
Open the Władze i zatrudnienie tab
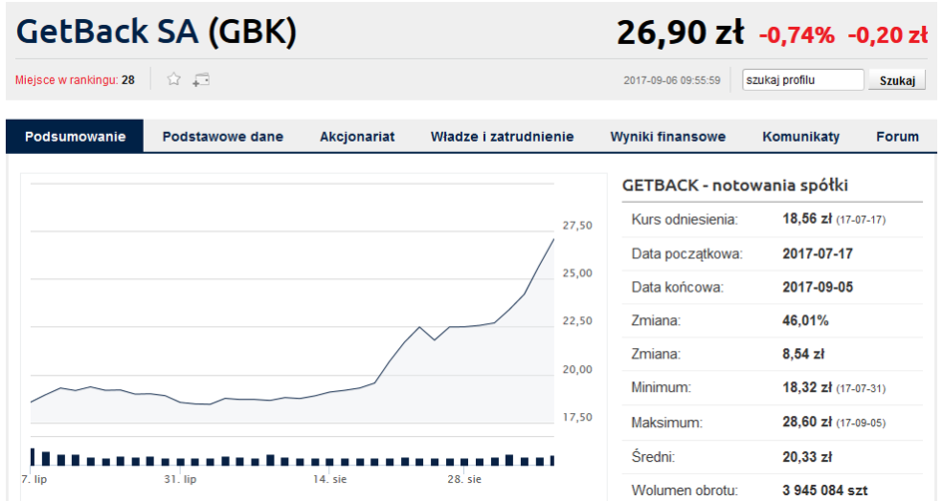pyautogui.click(x=502, y=137)
